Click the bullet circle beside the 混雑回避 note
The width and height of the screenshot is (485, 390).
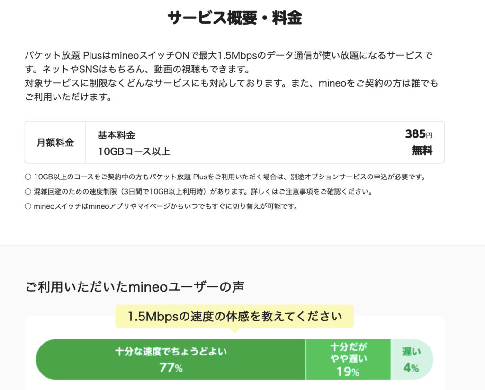point(28,192)
